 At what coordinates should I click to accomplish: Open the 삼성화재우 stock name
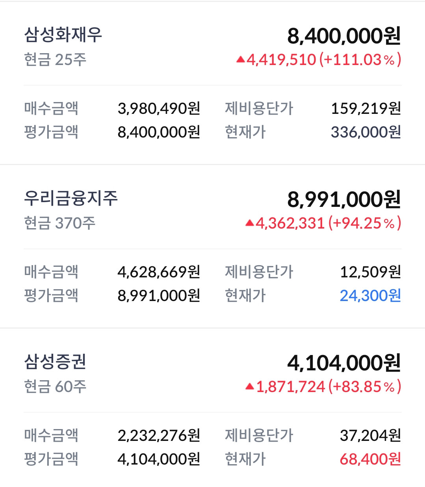63,35
